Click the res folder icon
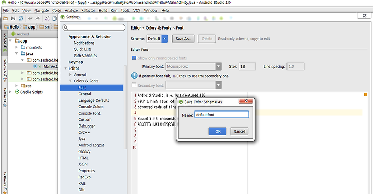Image resolution: width=373 pixels, height=194 pixels. click(23, 85)
